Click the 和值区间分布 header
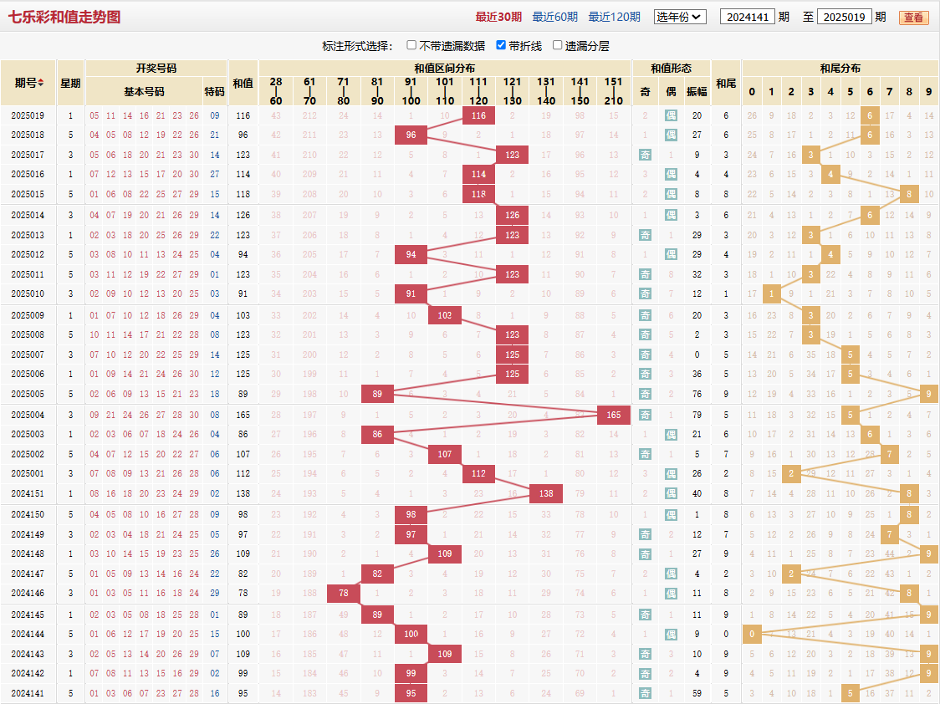The image size is (940, 704). click(445, 69)
